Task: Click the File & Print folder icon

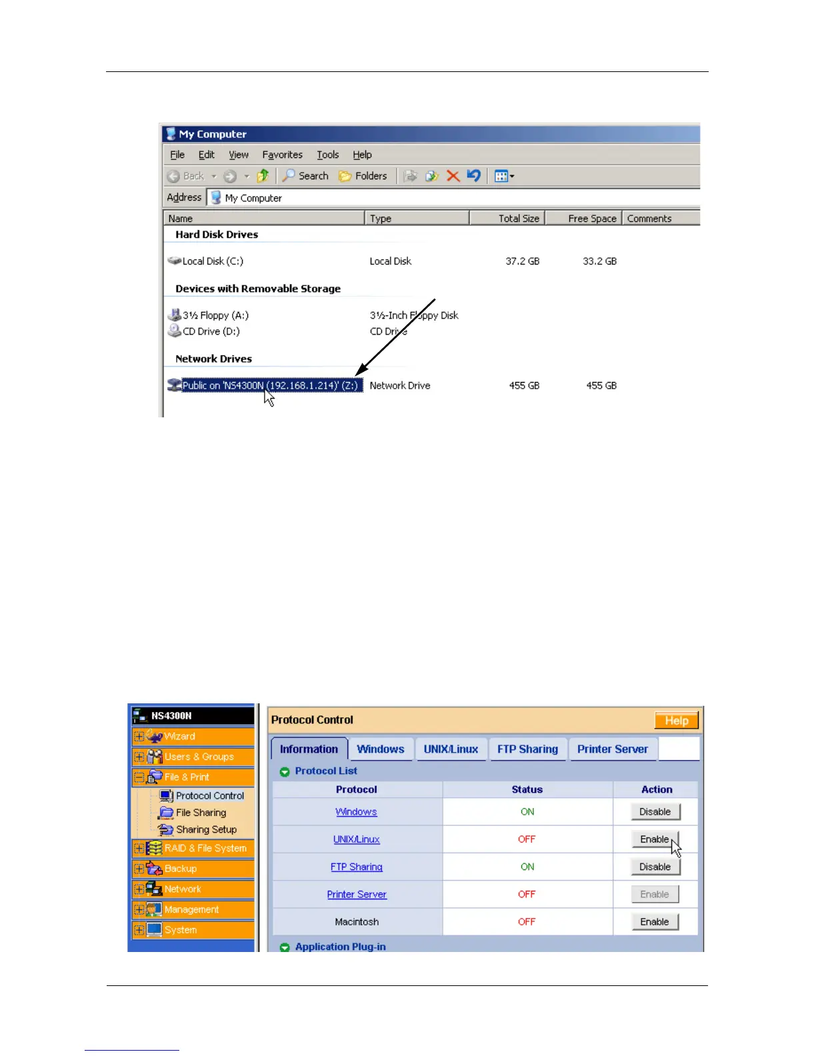Action: pos(155,777)
